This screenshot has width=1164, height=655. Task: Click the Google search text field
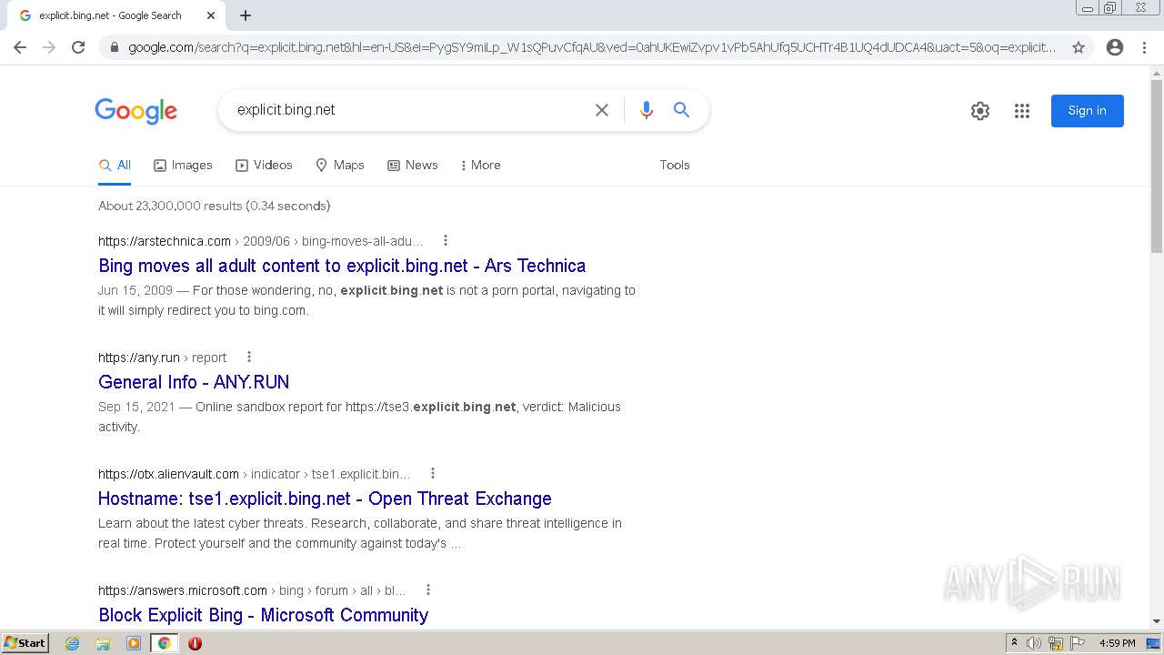click(x=409, y=110)
